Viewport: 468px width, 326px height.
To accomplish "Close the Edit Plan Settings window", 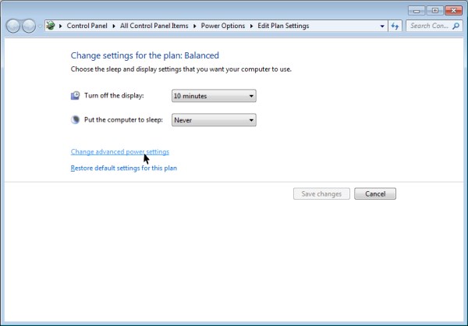I will point(453,11).
